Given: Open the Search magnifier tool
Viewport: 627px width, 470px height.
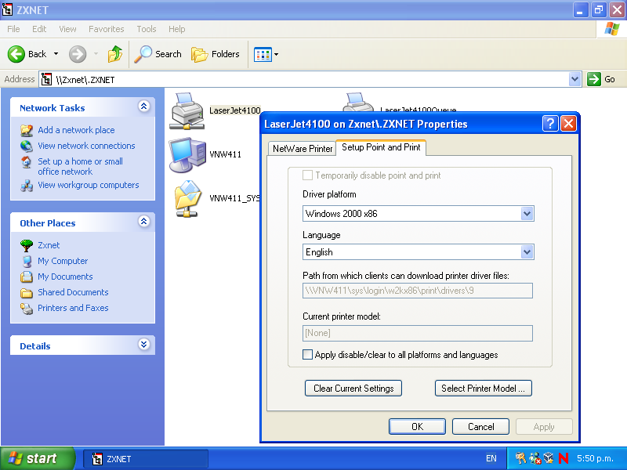Looking at the screenshot, I should [x=158, y=54].
